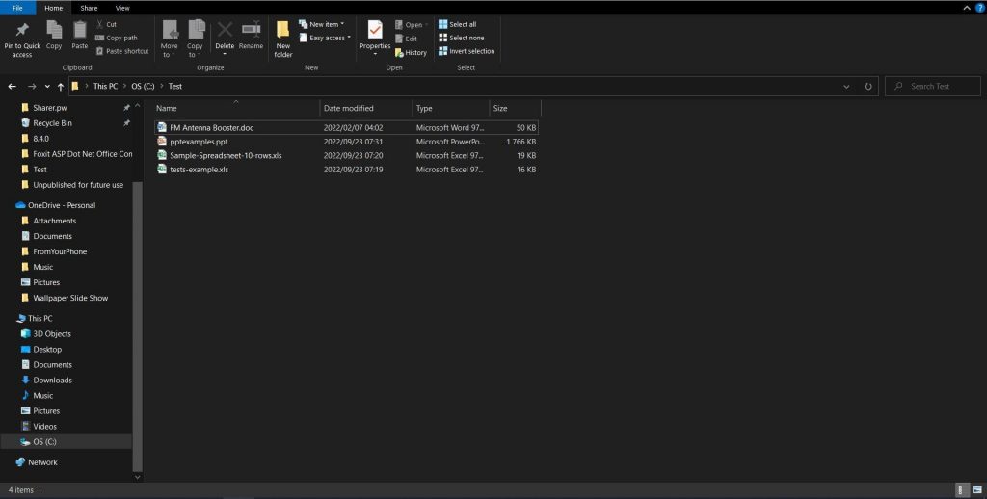Open 8.4.0 folder in sidebar
The width and height of the screenshot is (987, 499).
tap(40, 139)
